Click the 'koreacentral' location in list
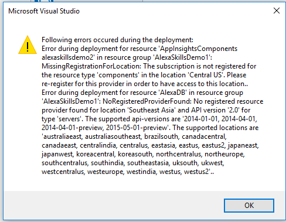 [x=96, y=154]
